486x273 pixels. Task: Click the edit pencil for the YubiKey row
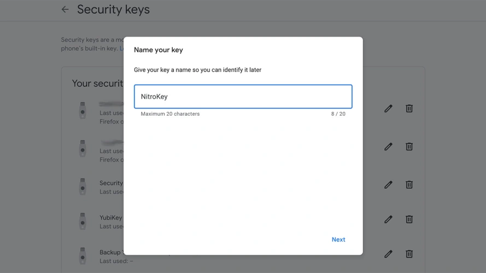(388, 219)
